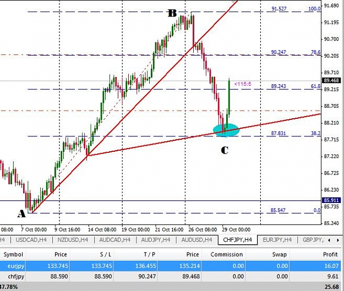Click the cyan ellipse near point C

[x=226, y=130]
